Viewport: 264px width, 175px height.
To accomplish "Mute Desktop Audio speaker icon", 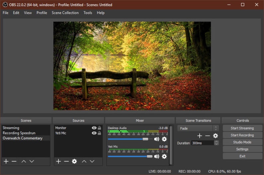I will click(157, 139).
